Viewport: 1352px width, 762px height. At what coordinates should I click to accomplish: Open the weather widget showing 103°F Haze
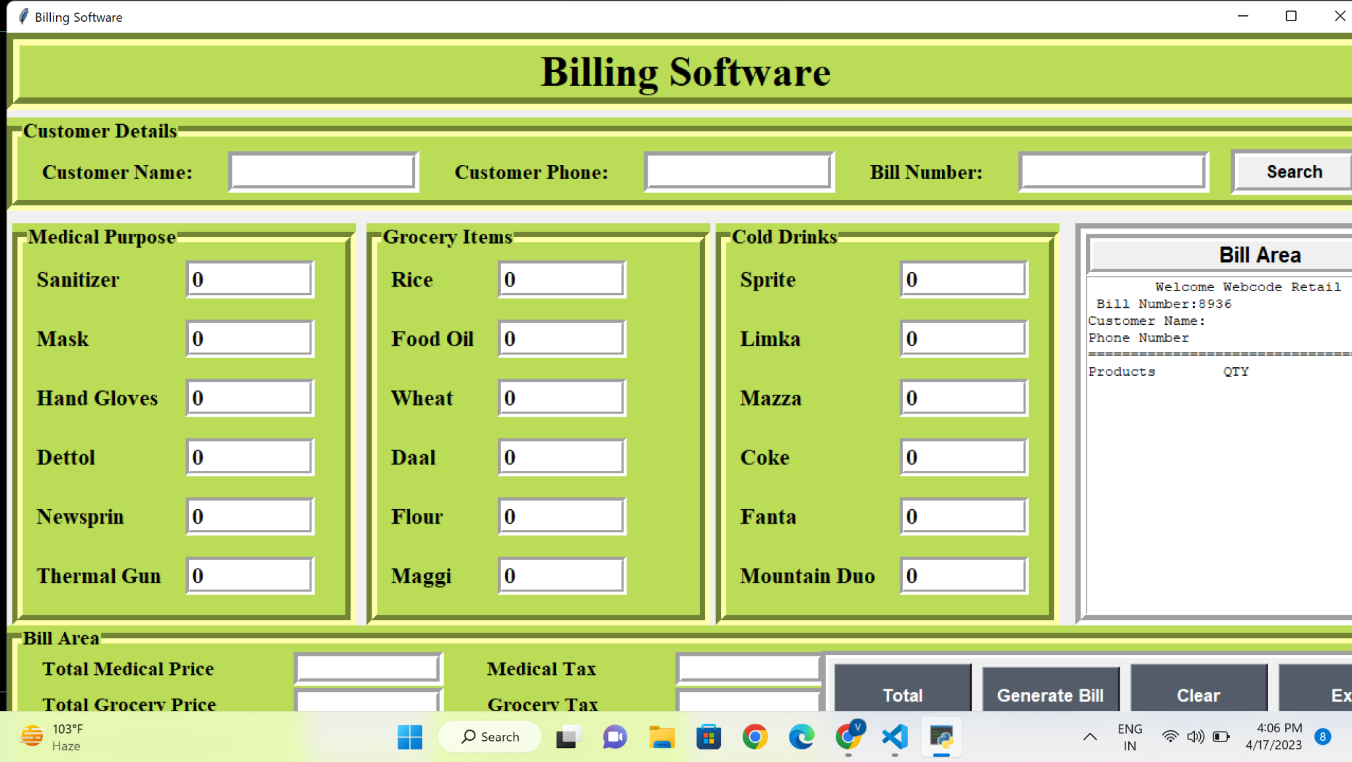[x=50, y=736]
